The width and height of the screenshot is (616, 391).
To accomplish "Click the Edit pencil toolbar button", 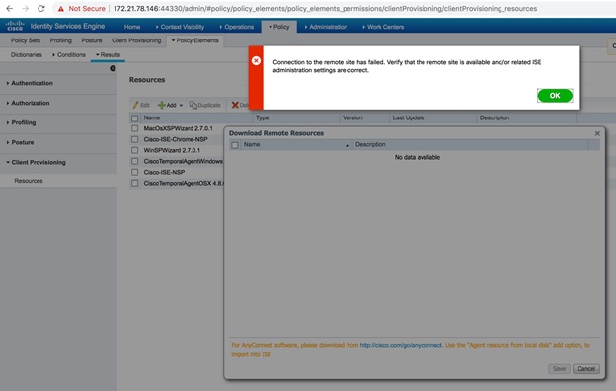I will (x=141, y=105).
